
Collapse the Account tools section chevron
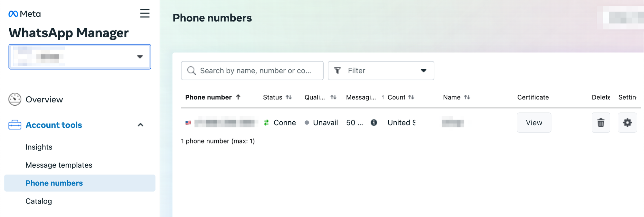[140, 125]
